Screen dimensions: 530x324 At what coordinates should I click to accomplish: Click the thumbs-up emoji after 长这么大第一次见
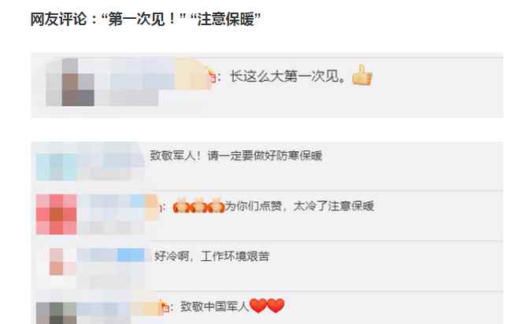tap(361, 75)
